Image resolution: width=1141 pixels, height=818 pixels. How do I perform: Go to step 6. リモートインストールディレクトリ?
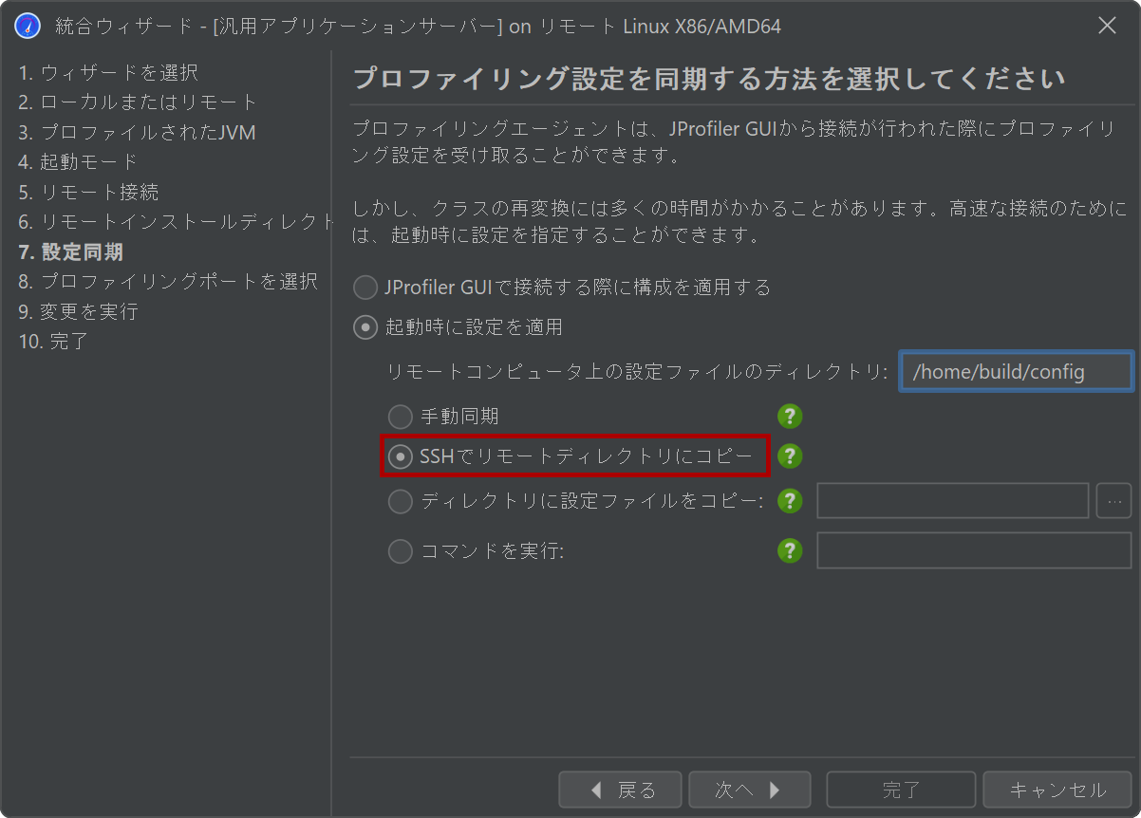click(177, 222)
